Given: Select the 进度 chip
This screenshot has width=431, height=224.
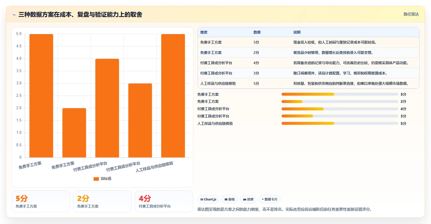Looking at the screenshot, I should pos(248,199).
